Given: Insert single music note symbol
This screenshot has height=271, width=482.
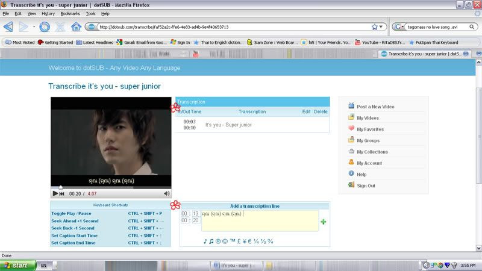Looking at the screenshot, I should click(205, 241).
